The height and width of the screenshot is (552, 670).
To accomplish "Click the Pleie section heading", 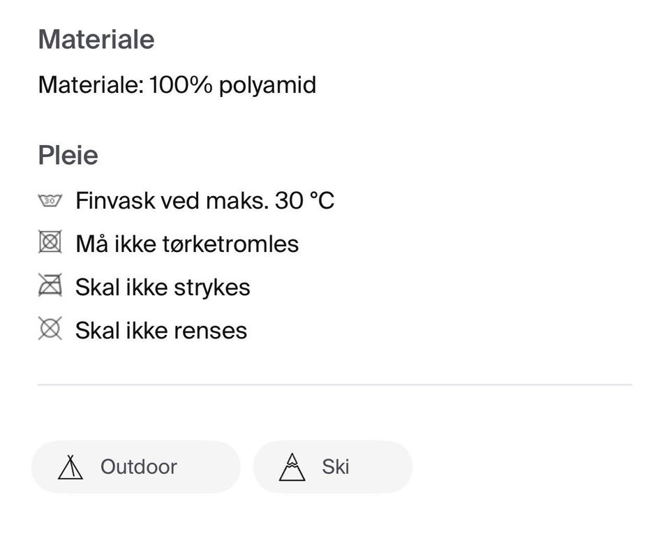I will click(68, 155).
